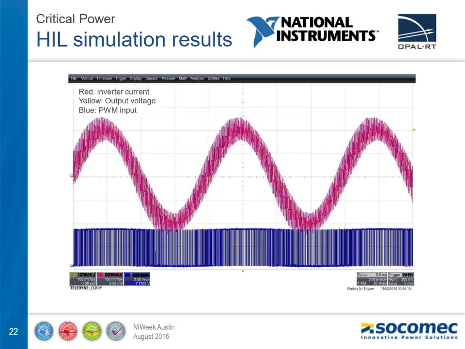Click the 'Waiting for Trigger' status text
Image resolution: width=465 pixels, height=349 pixels.
point(360,288)
